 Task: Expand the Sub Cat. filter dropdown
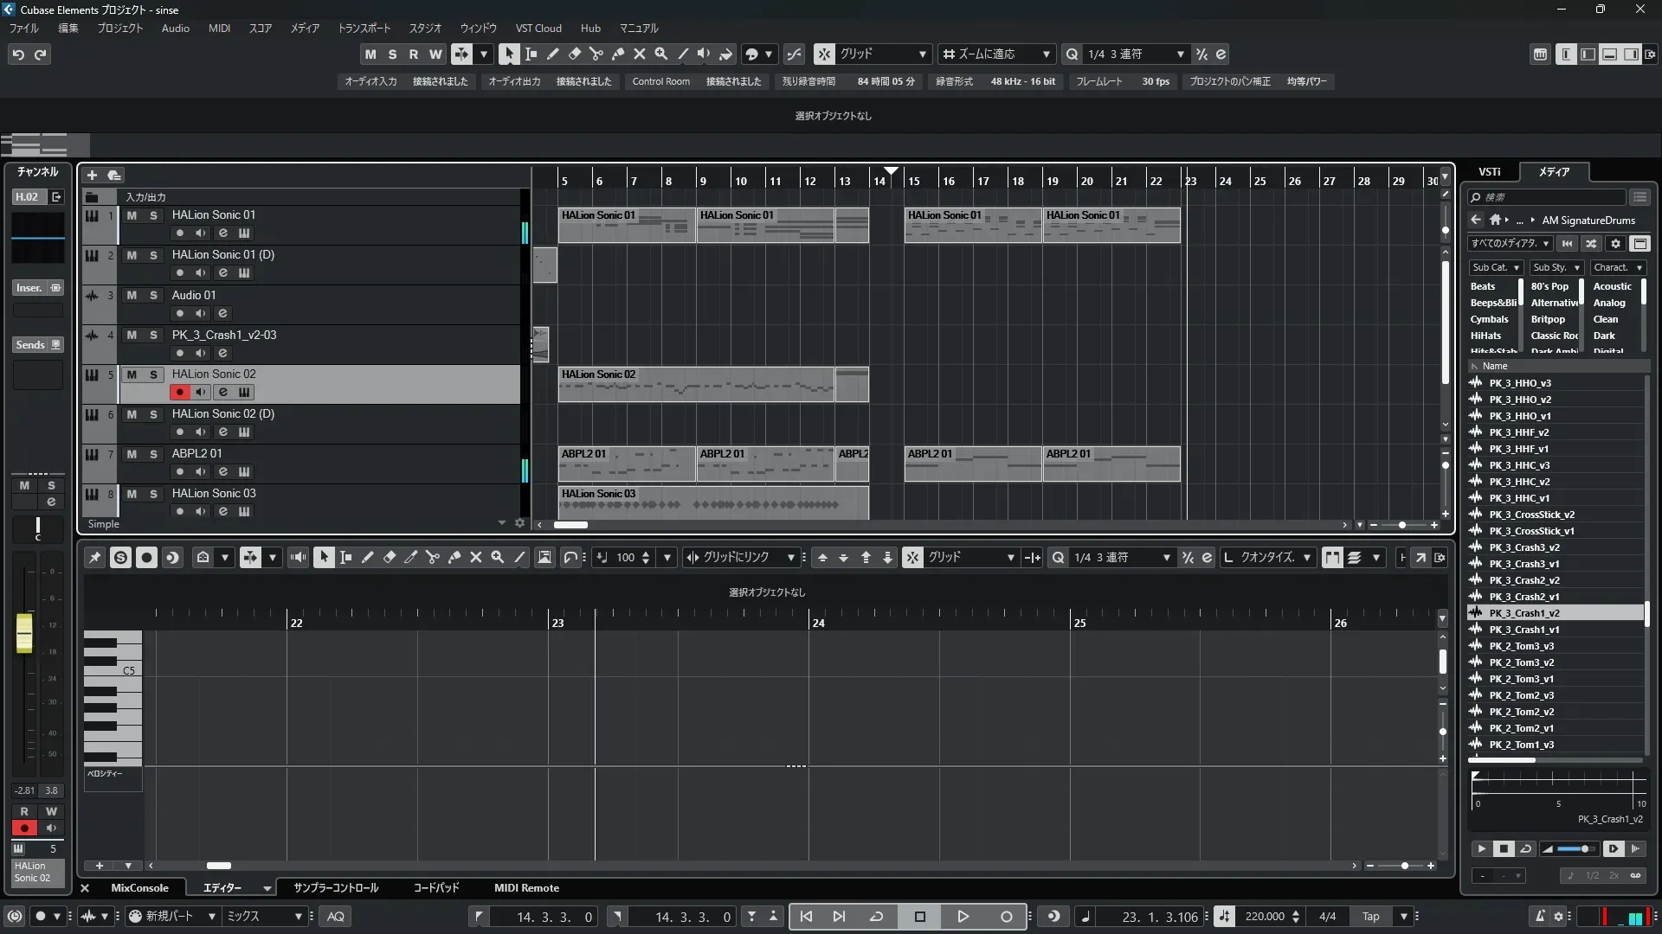click(1495, 268)
